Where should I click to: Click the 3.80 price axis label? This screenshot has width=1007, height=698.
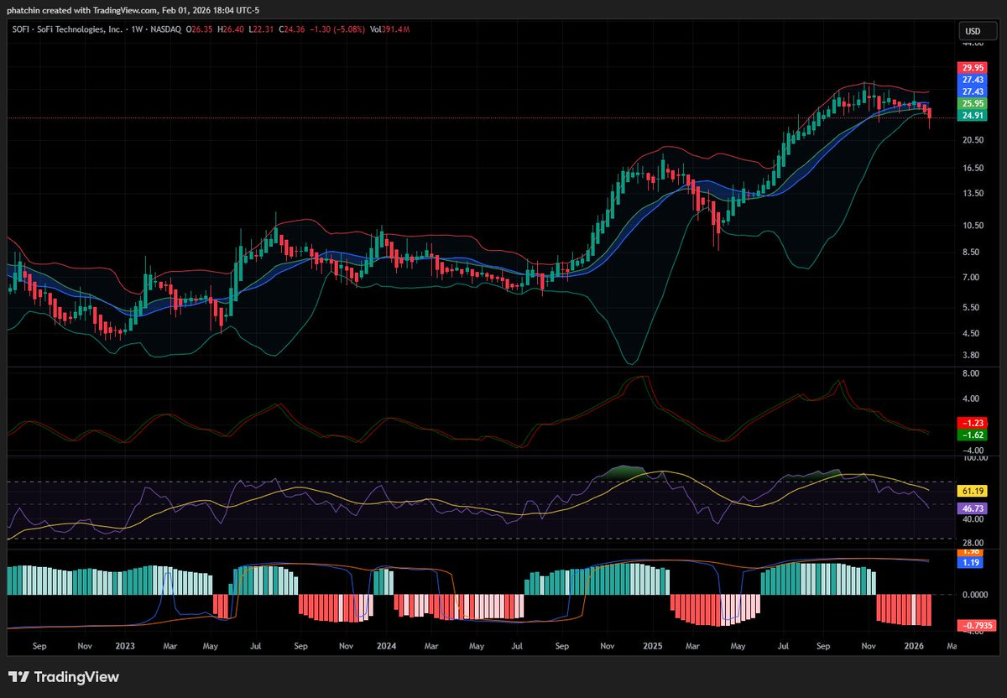972,355
